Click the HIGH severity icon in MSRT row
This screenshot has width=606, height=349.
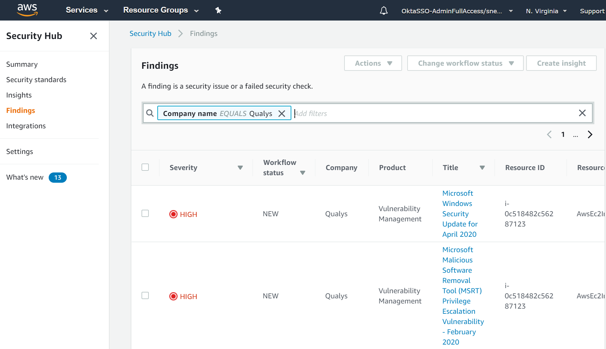pos(173,296)
